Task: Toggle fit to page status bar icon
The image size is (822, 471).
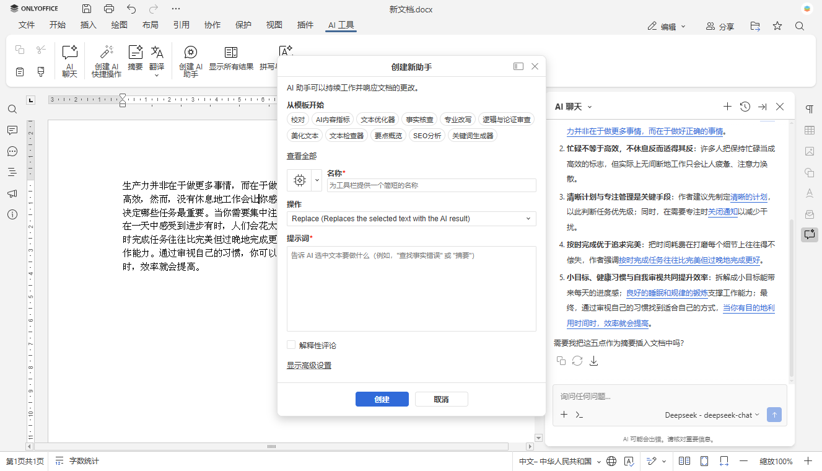Action: (x=704, y=461)
